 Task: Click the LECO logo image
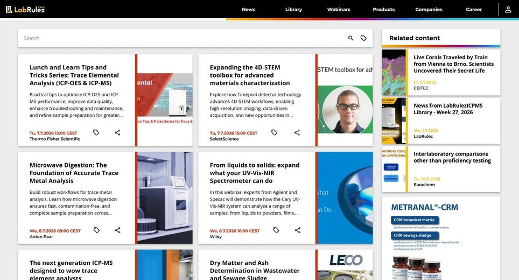[x=346, y=260]
